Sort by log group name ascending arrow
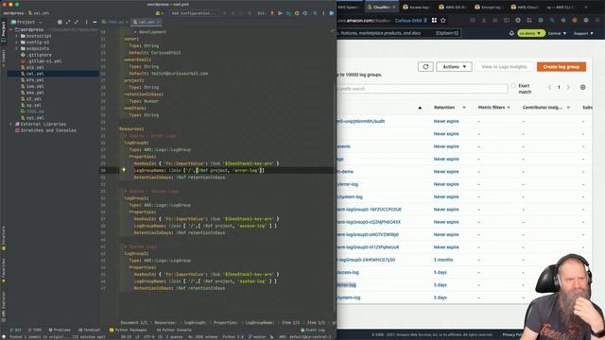Viewport: 605px width, 340px height. pos(420,108)
